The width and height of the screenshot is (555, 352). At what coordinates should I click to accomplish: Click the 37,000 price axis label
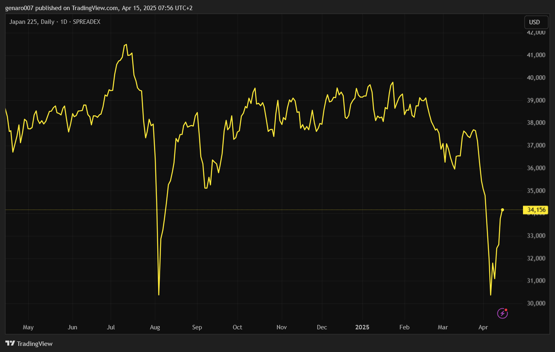tap(536, 145)
